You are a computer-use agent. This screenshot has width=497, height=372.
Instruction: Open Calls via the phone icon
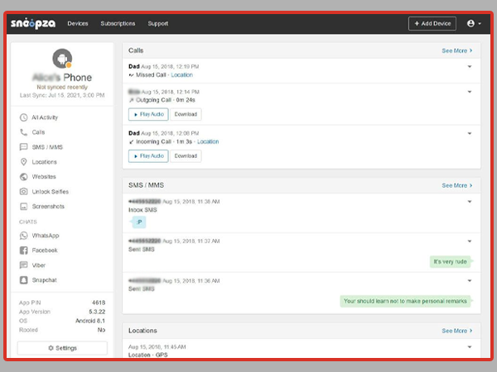(23, 132)
